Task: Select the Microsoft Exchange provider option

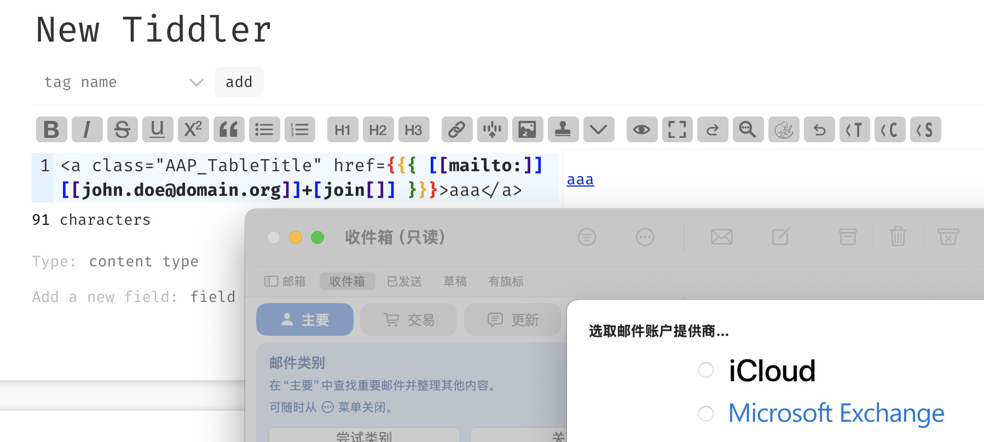Action: [706, 414]
